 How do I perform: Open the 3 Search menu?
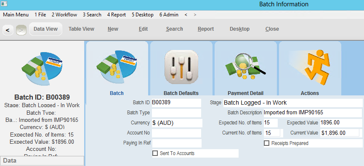click(x=92, y=15)
